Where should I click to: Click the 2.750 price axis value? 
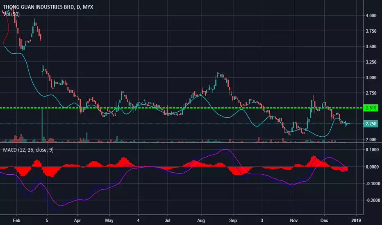point(371,93)
